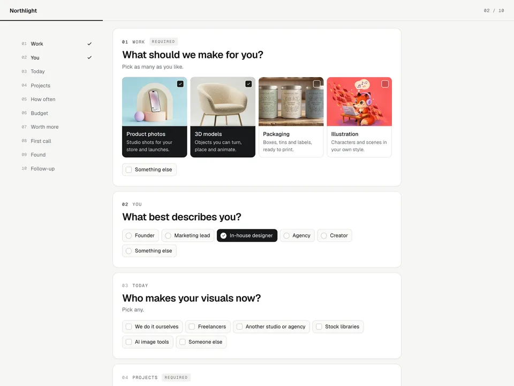Open the You step in sidebar
Image resolution: width=514 pixels, height=386 pixels.
56,57
